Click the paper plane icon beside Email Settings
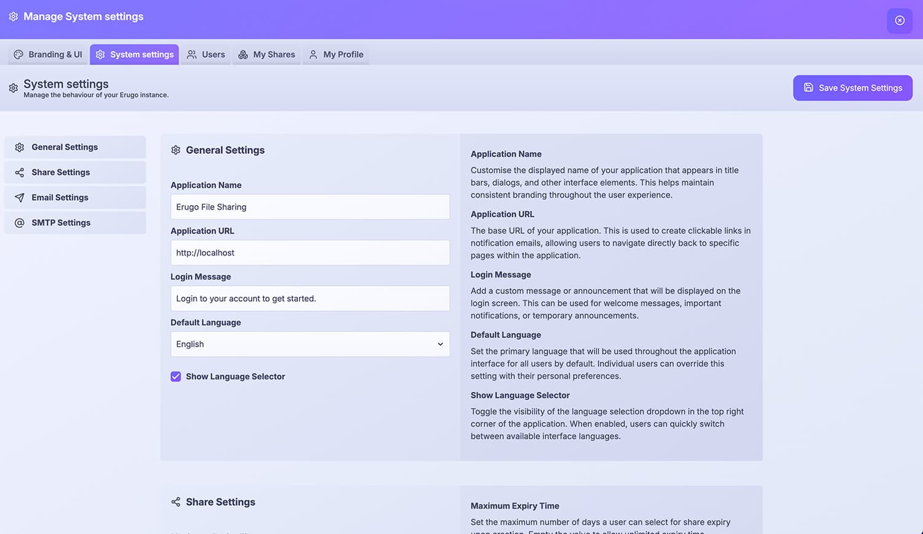This screenshot has height=534, width=923. click(x=18, y=197)
